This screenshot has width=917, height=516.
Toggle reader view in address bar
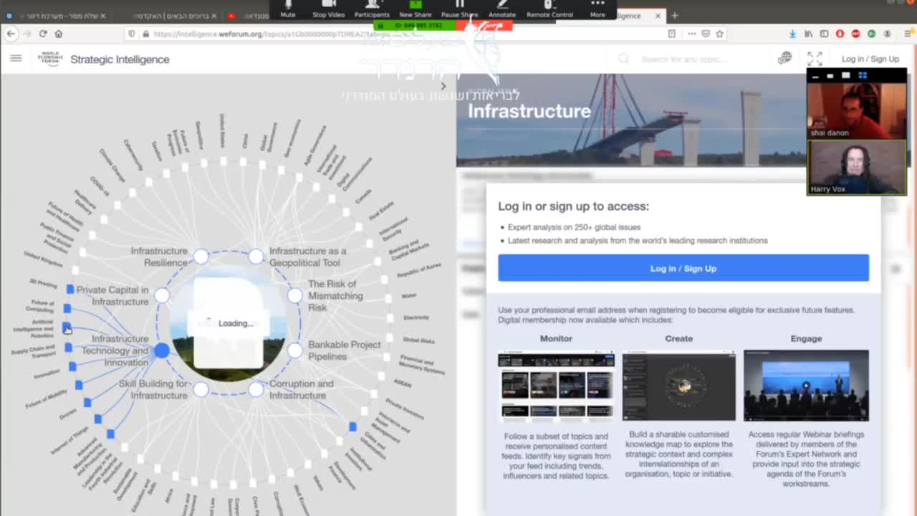coord(671,34)
